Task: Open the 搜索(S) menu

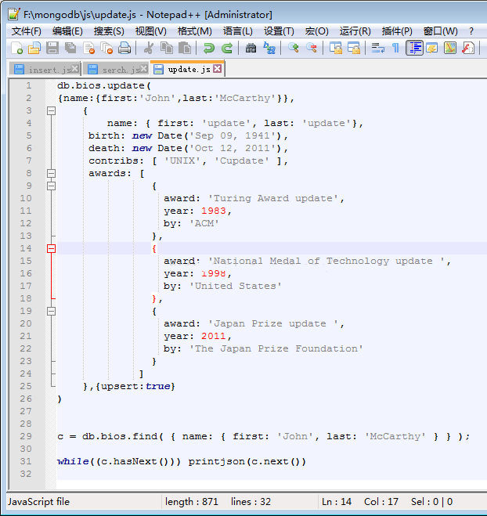Action: click(109, 31)
